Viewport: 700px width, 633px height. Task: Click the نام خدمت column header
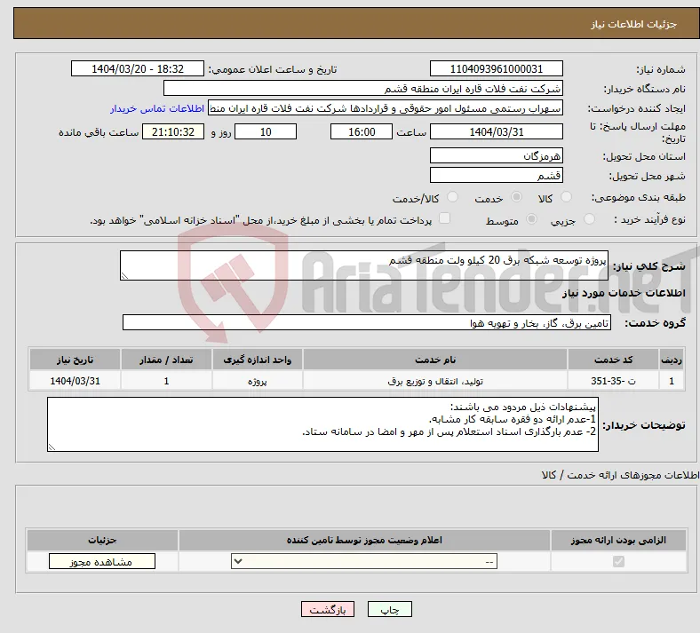(x=435, y=360)
